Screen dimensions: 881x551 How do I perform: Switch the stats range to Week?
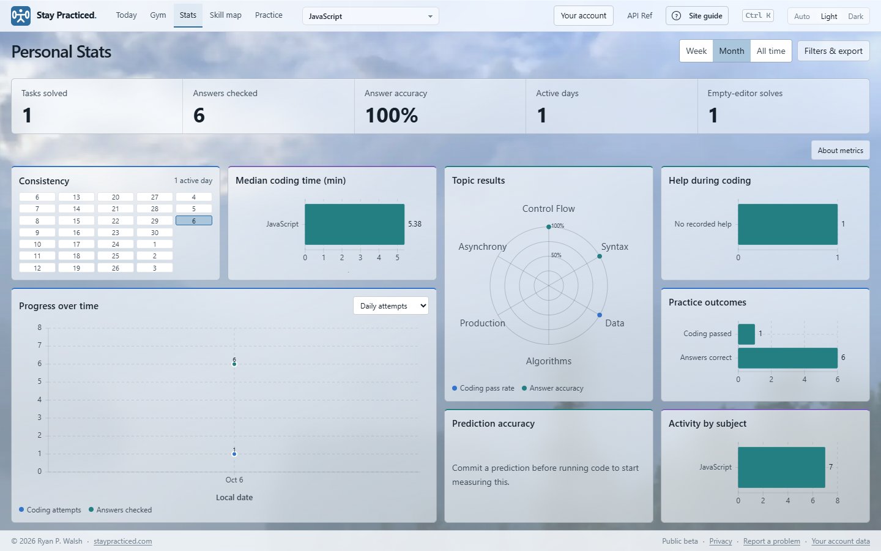tap(696, 51)
